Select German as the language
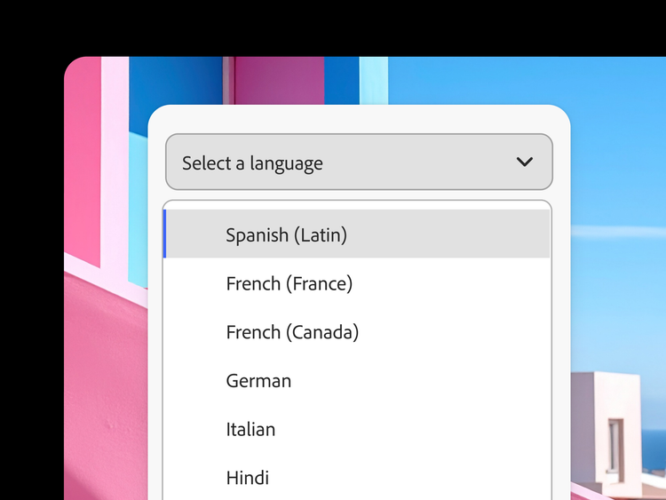The image size is (666, 500). click(x=258, y=381)
